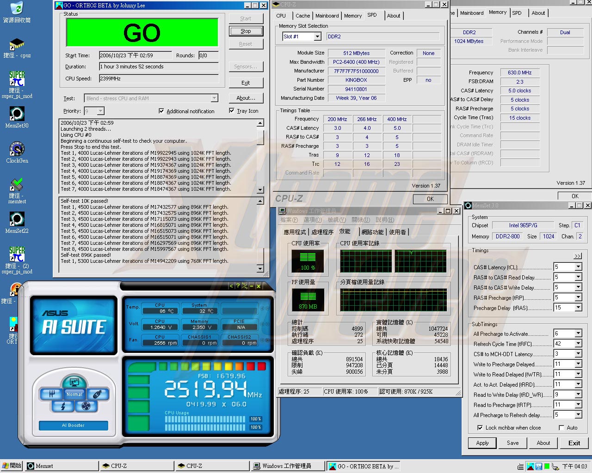The width and height of the screenshot is (592, 473).
Task: Click the AI Suite Celsius/Fahrenheit switch icon
Action: coord(244,286)
